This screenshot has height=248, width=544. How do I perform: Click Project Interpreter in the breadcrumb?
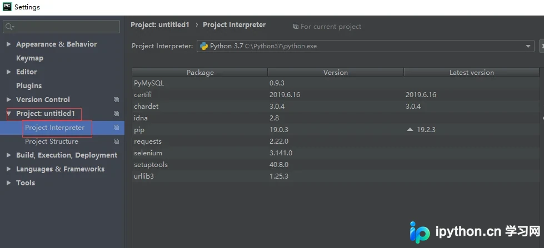click(x=234, y=25)
